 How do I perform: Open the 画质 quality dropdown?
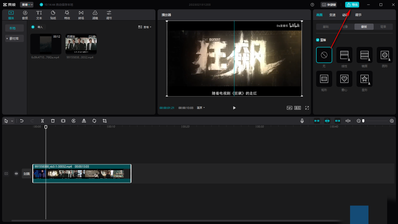click(201, 108)
